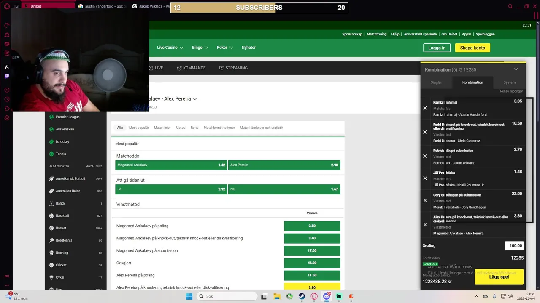Open the GX Control speedometer icon in sidebar
This screenshot has width=540, height=303.
(x=7, y=25)
